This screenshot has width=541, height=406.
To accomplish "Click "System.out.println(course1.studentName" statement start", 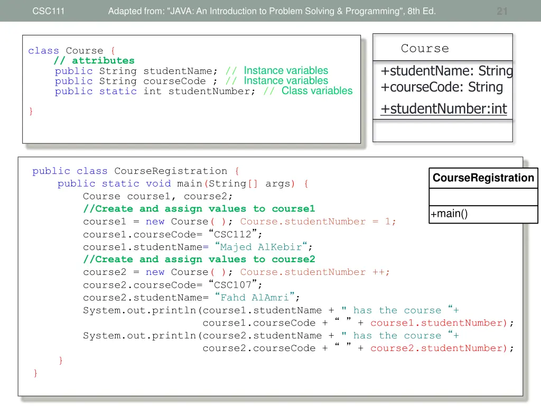I will coord(202,310).
